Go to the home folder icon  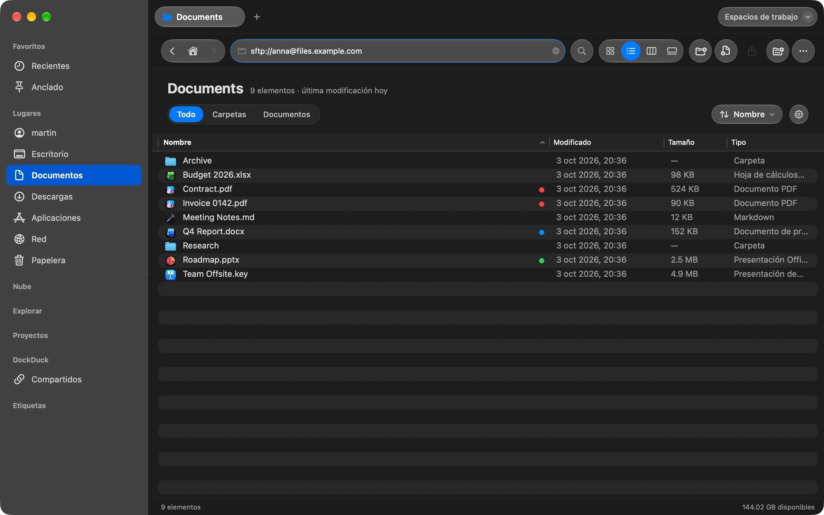193,51
